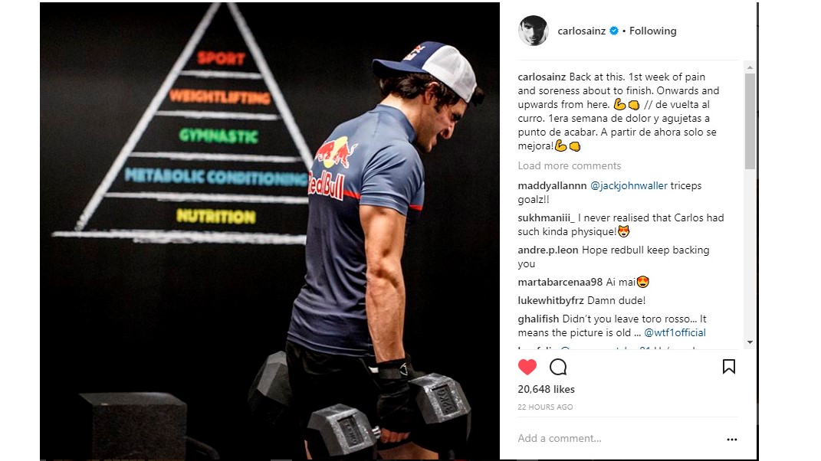
Task: Open the 22 HOURS AGO timestamp
Action: (x=545, y=407)
